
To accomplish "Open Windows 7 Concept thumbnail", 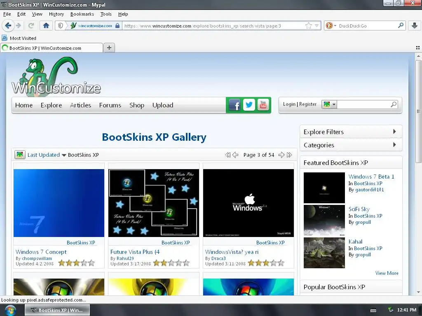I will (x=59, y=203).
